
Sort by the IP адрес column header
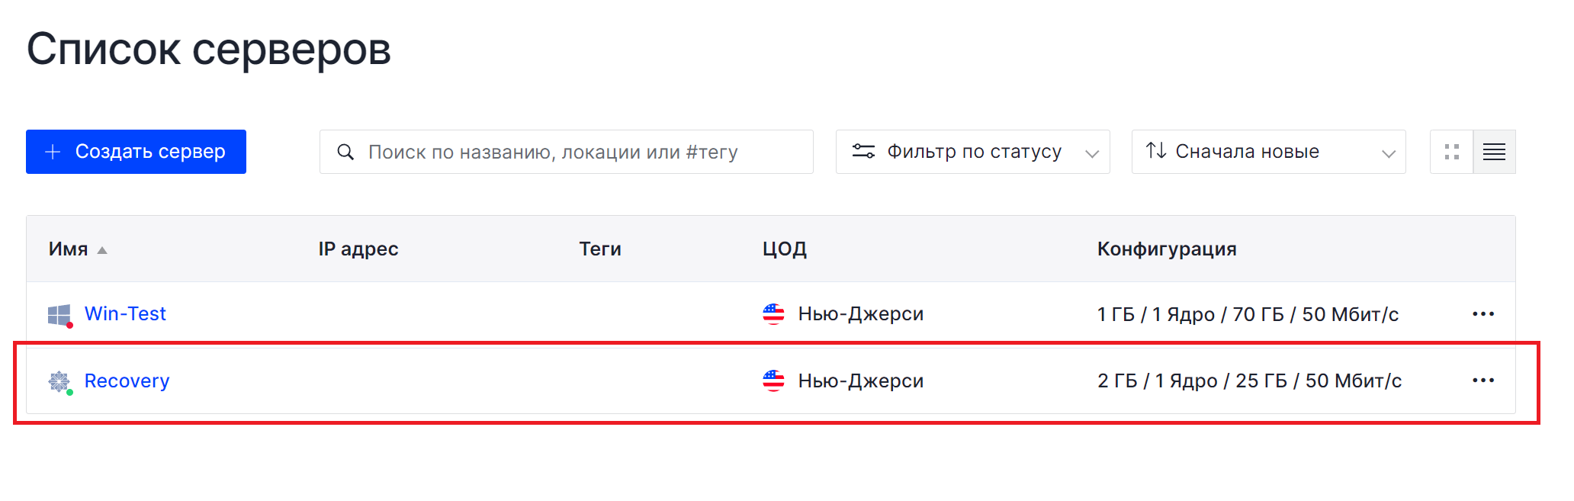(x=358, y=249)
